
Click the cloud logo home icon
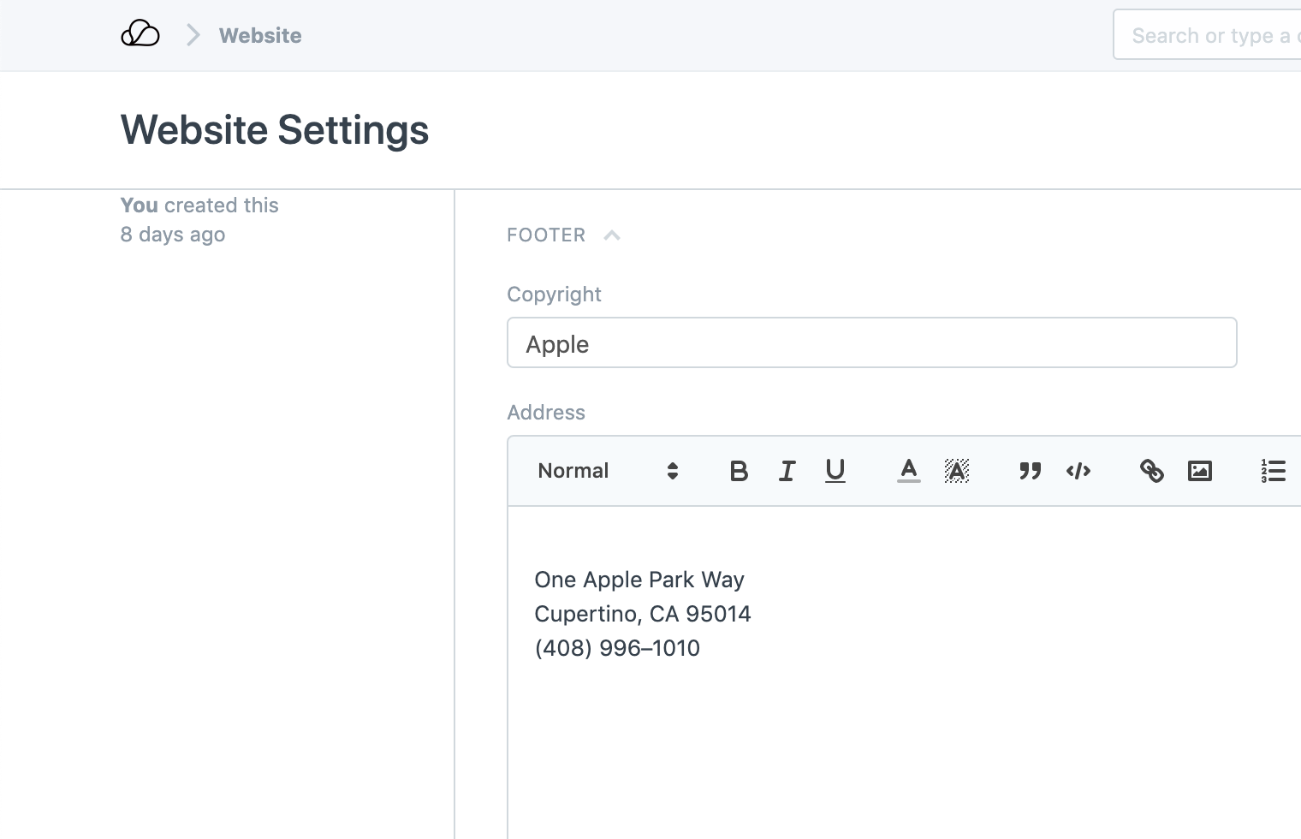pyautogui.click(x=140, y=34)
